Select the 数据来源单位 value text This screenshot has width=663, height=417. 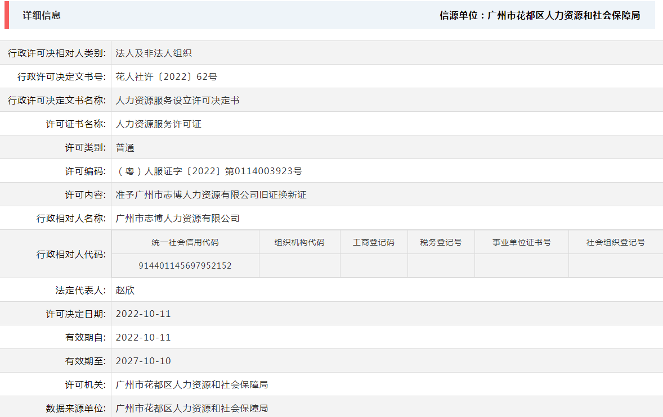191,408
